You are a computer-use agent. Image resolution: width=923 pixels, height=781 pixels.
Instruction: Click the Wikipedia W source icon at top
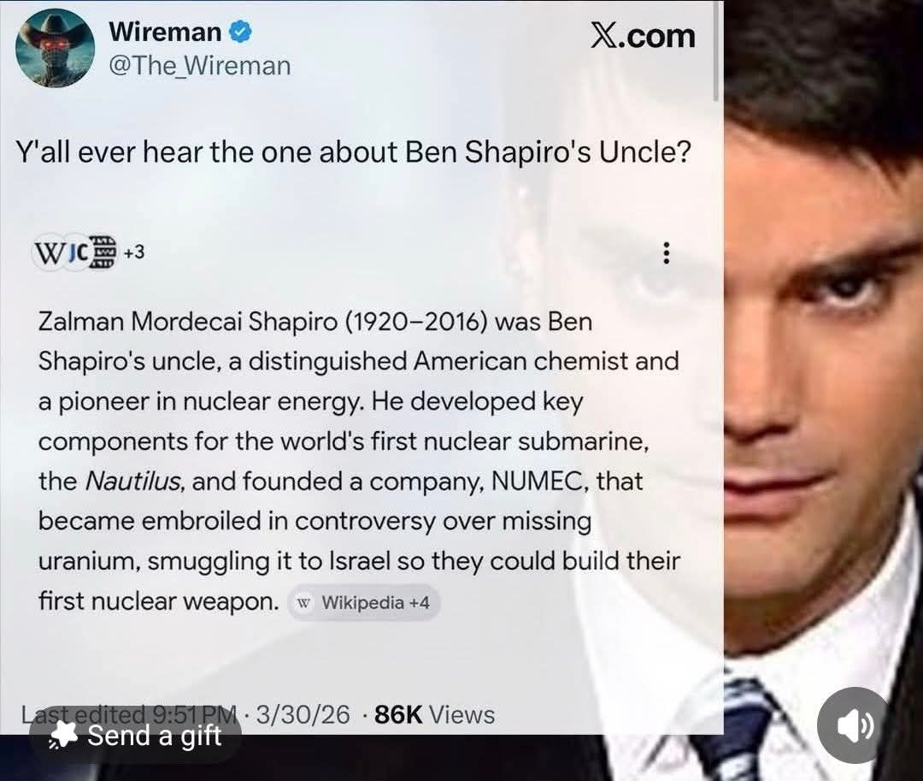[48, 252]
